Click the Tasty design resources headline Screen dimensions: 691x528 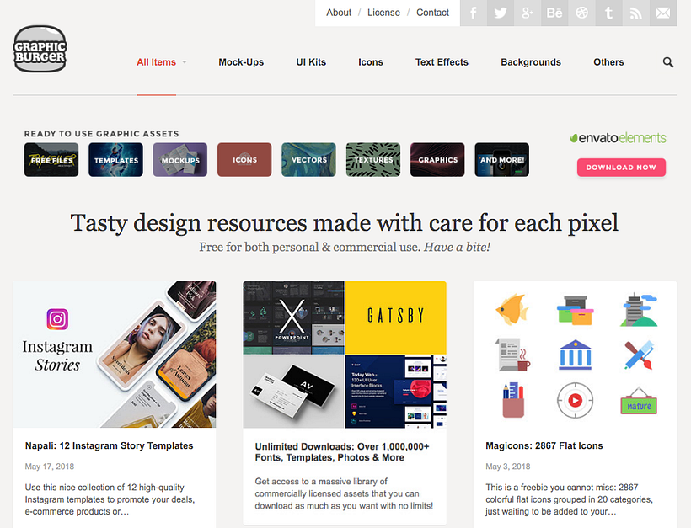coord(344,222)
